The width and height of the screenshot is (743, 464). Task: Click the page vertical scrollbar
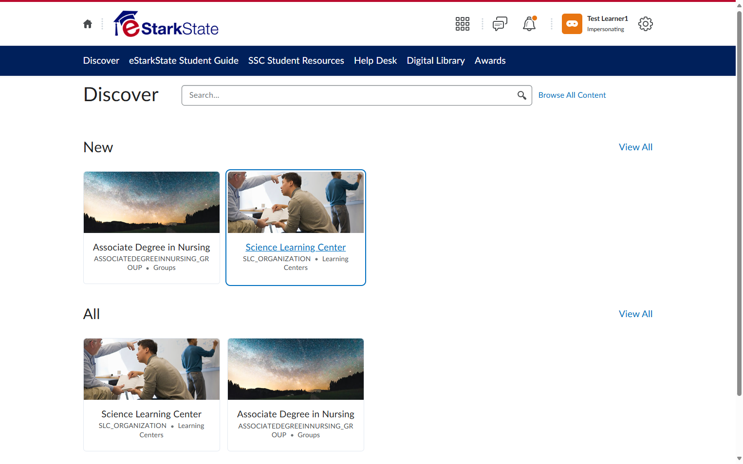[x=739, y=203]
